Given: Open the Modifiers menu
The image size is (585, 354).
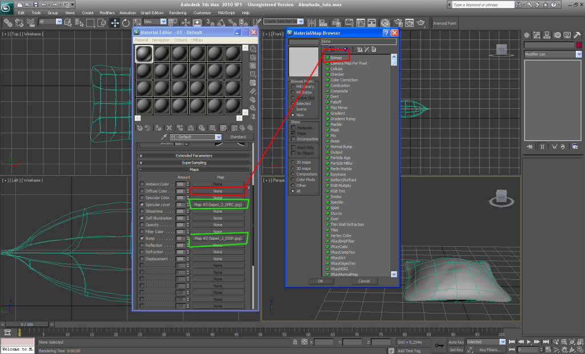Looking at the screenshot, I should click(107, 13).
